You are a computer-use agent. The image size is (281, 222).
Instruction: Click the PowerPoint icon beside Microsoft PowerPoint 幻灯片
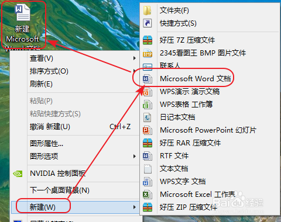tap(148, 130)
